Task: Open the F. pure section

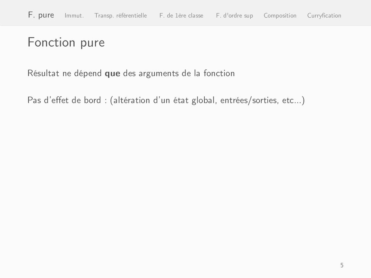Action: [41, 15]
